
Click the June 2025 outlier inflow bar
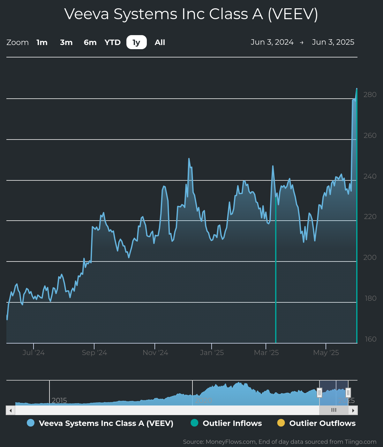[x=357, y=216]
